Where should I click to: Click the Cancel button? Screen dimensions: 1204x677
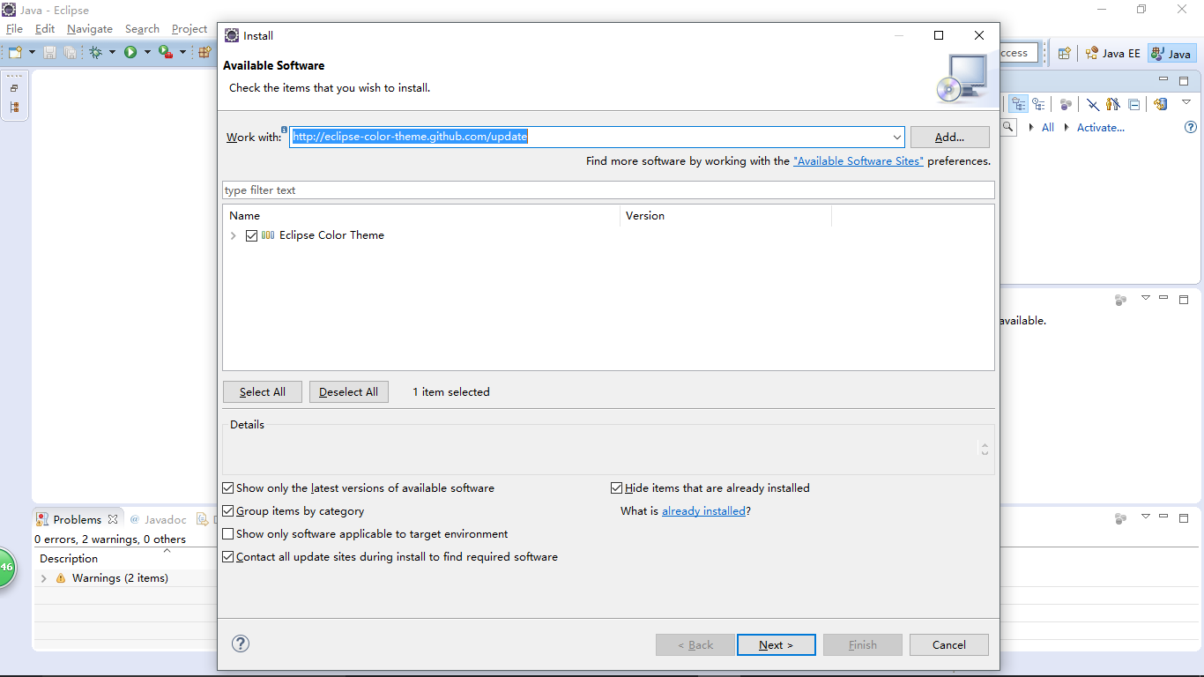[949, 644]
